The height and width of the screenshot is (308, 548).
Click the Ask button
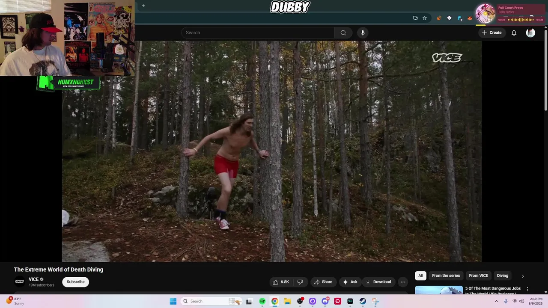(x=350, y=282)
